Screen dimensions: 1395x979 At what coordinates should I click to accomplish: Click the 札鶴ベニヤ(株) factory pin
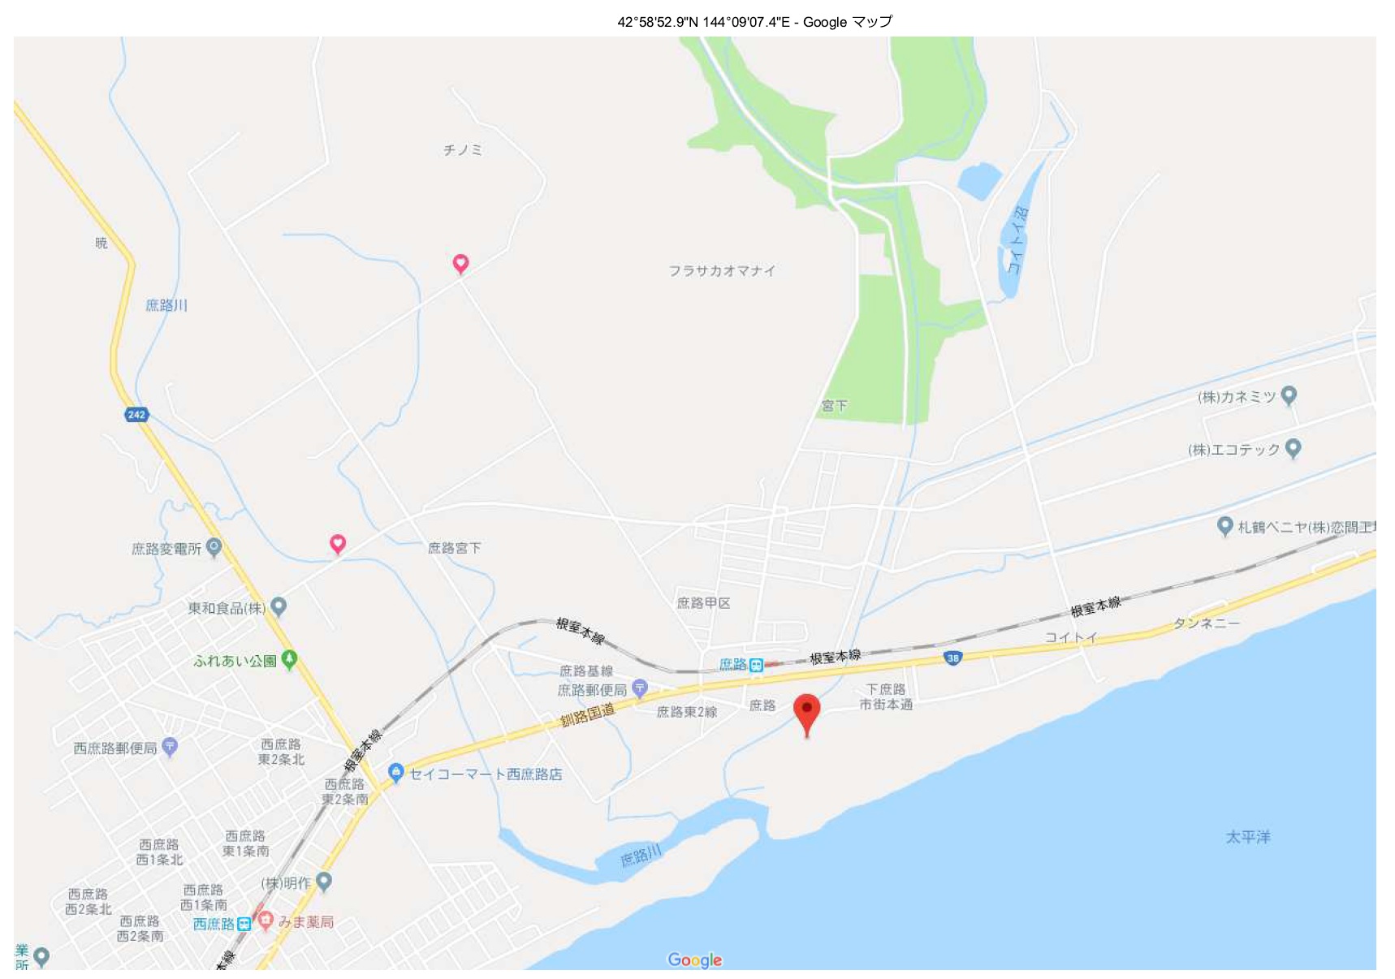[x=1225, y=526]
